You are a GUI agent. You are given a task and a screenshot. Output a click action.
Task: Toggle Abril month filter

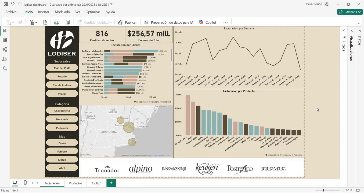62,168
